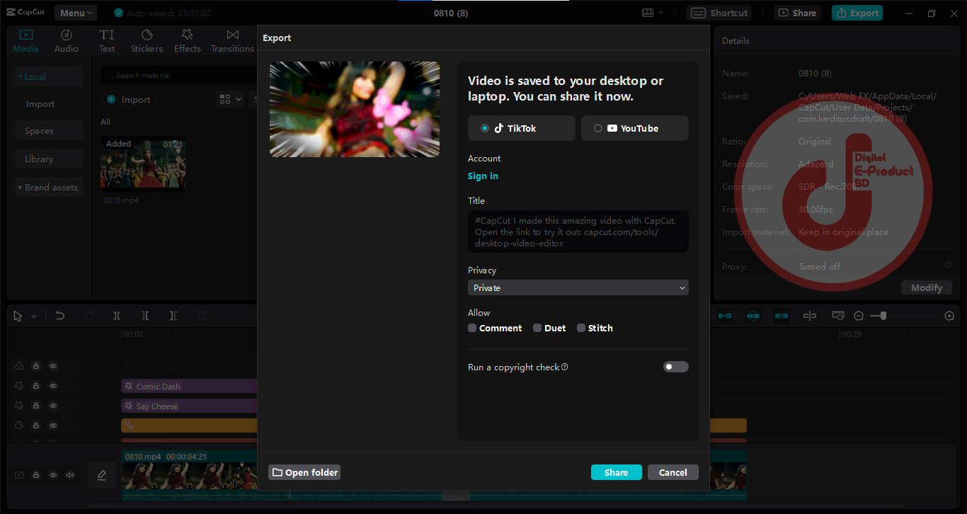Click the Modify button in Details panel
Image resolution: width=967 pixels, height=514 pixels.
(927, 287)
